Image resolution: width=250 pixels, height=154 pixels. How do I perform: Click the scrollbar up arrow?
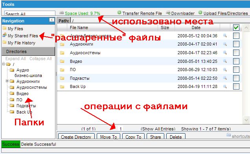246,28
